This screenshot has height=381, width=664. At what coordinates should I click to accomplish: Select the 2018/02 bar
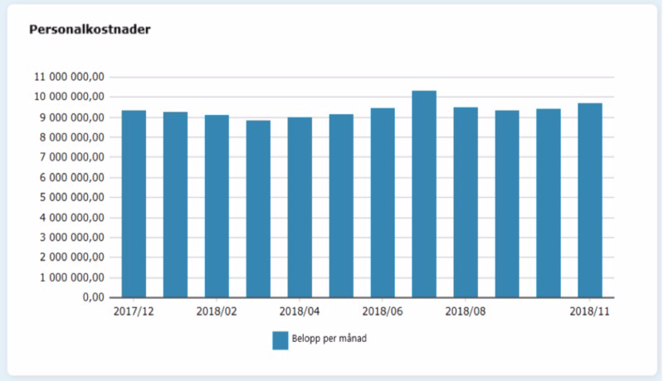tap(217, 206)
